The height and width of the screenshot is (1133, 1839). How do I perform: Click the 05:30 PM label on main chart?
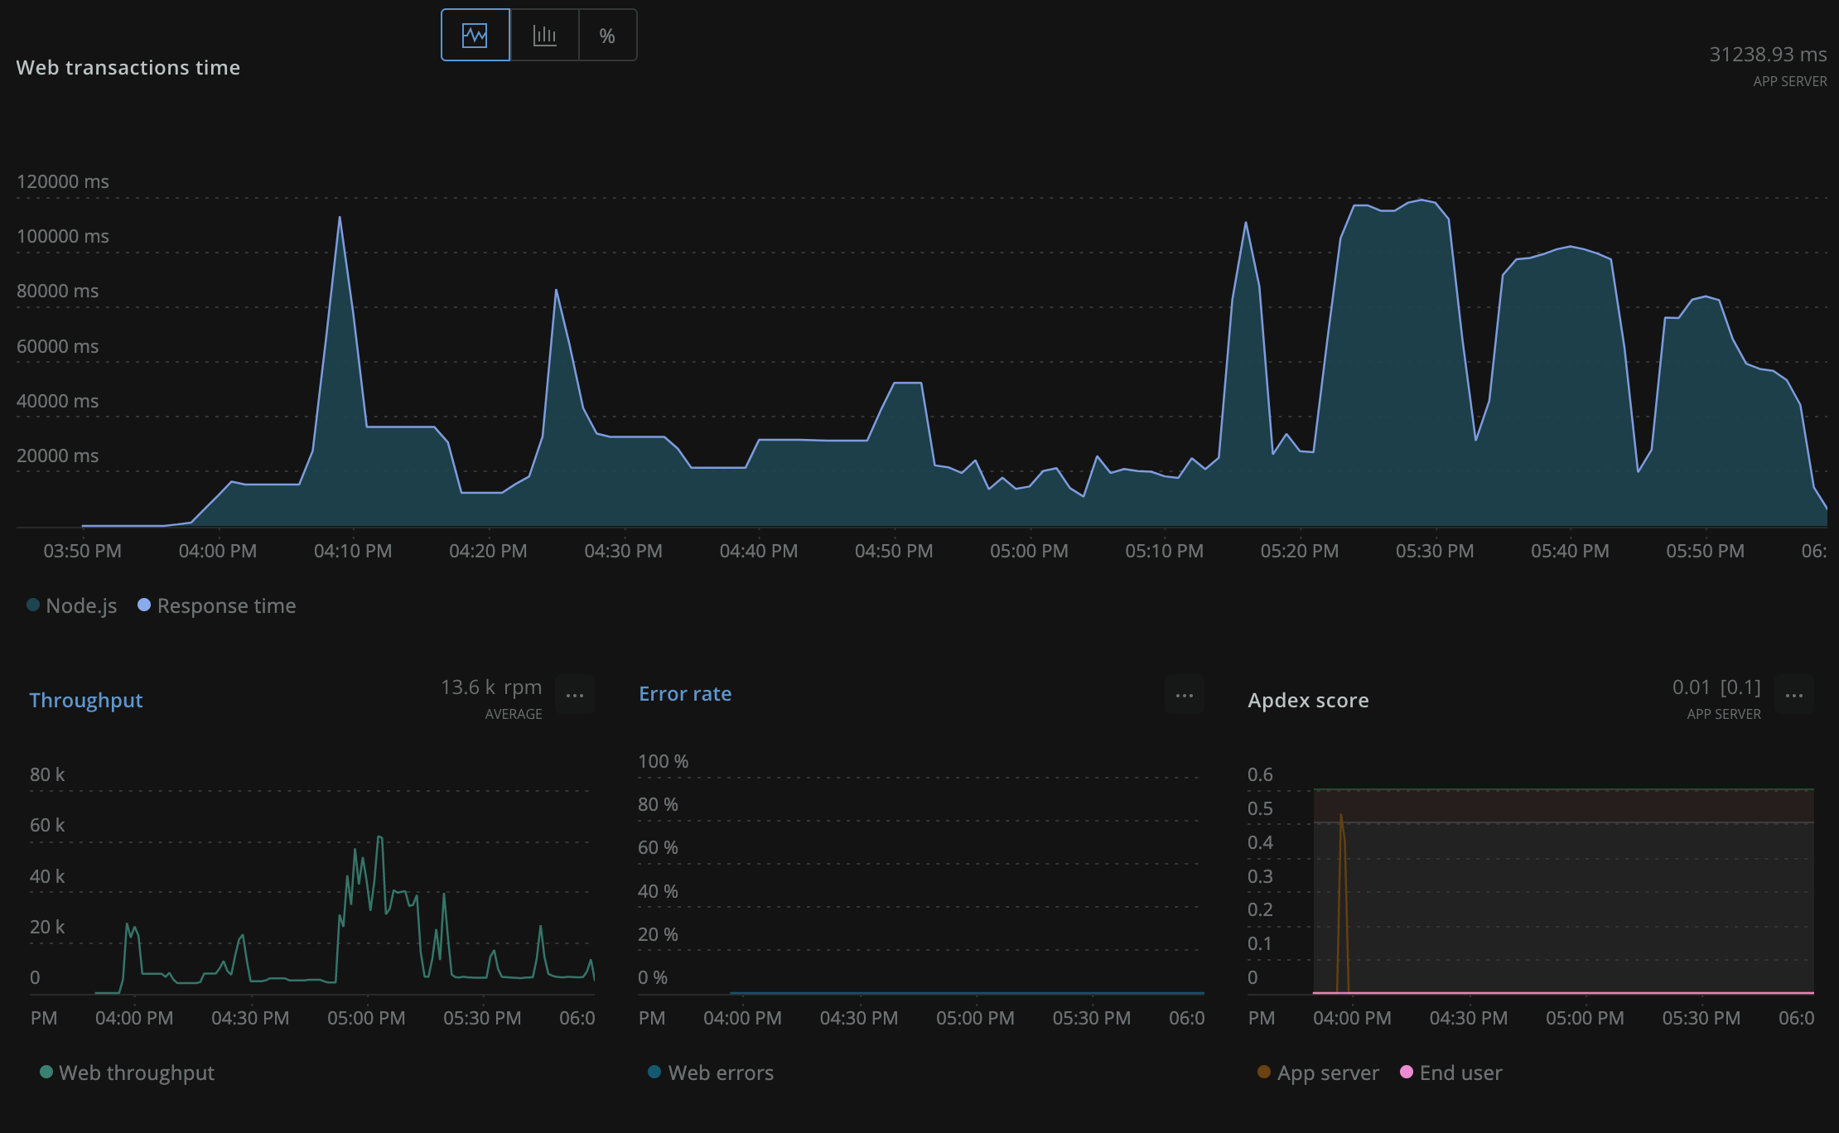coord(1435,551)
